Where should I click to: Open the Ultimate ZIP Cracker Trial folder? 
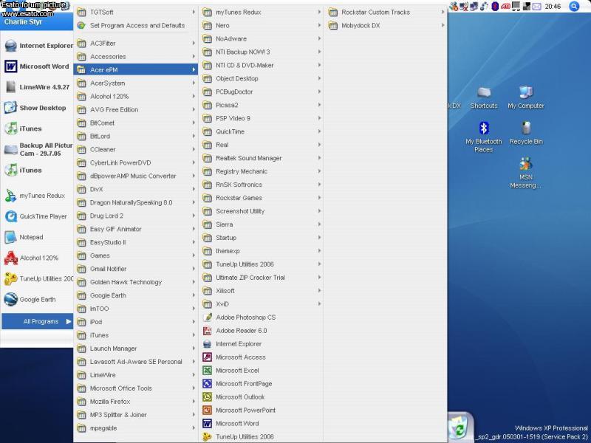[x=261, y=278]
